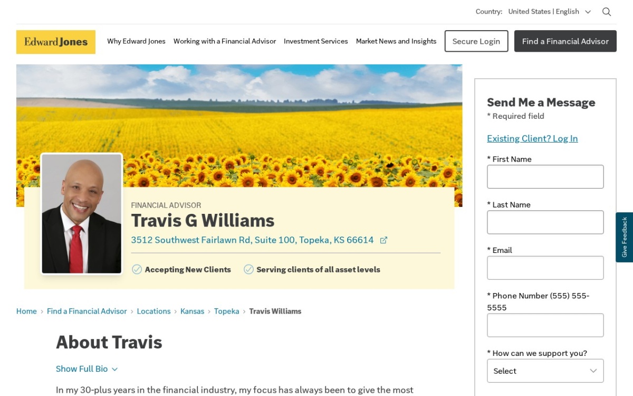Open Locations breadcrumb link

click(154, 312)
